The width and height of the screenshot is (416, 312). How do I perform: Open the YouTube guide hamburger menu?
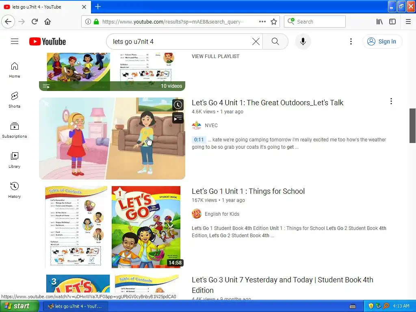tap(15, 41)
